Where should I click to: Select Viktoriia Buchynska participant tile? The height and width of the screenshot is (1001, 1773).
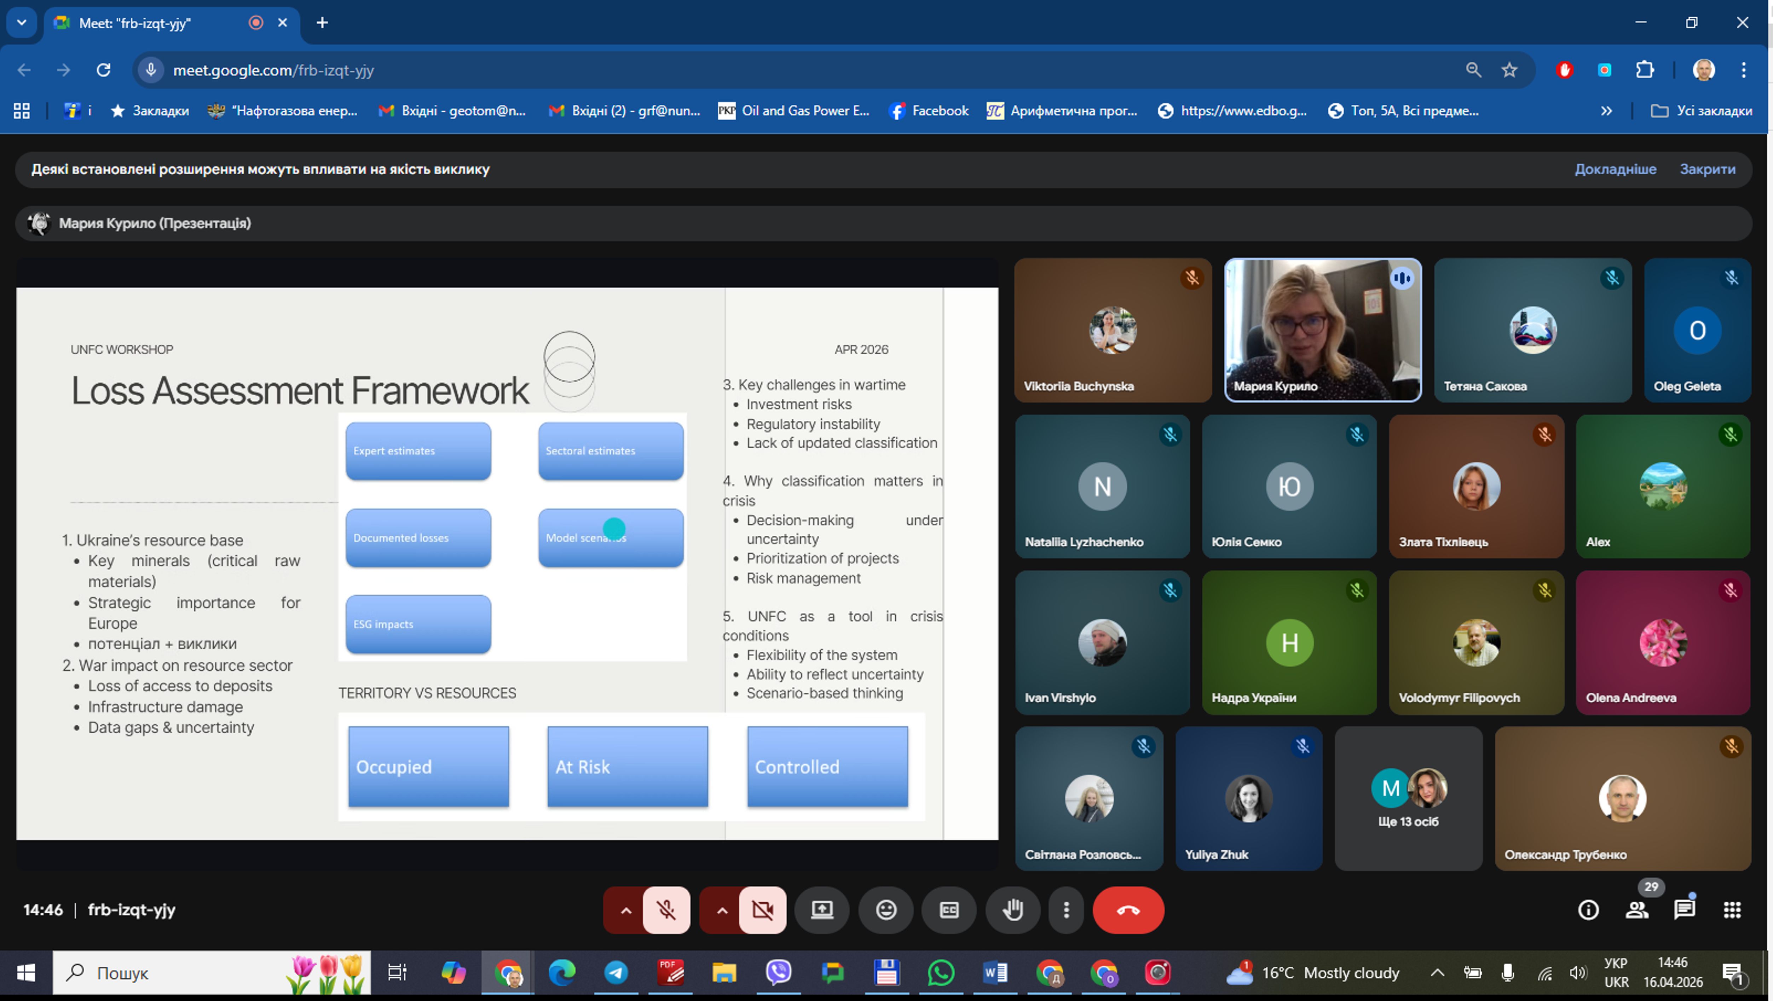(x=1113, y=330)
